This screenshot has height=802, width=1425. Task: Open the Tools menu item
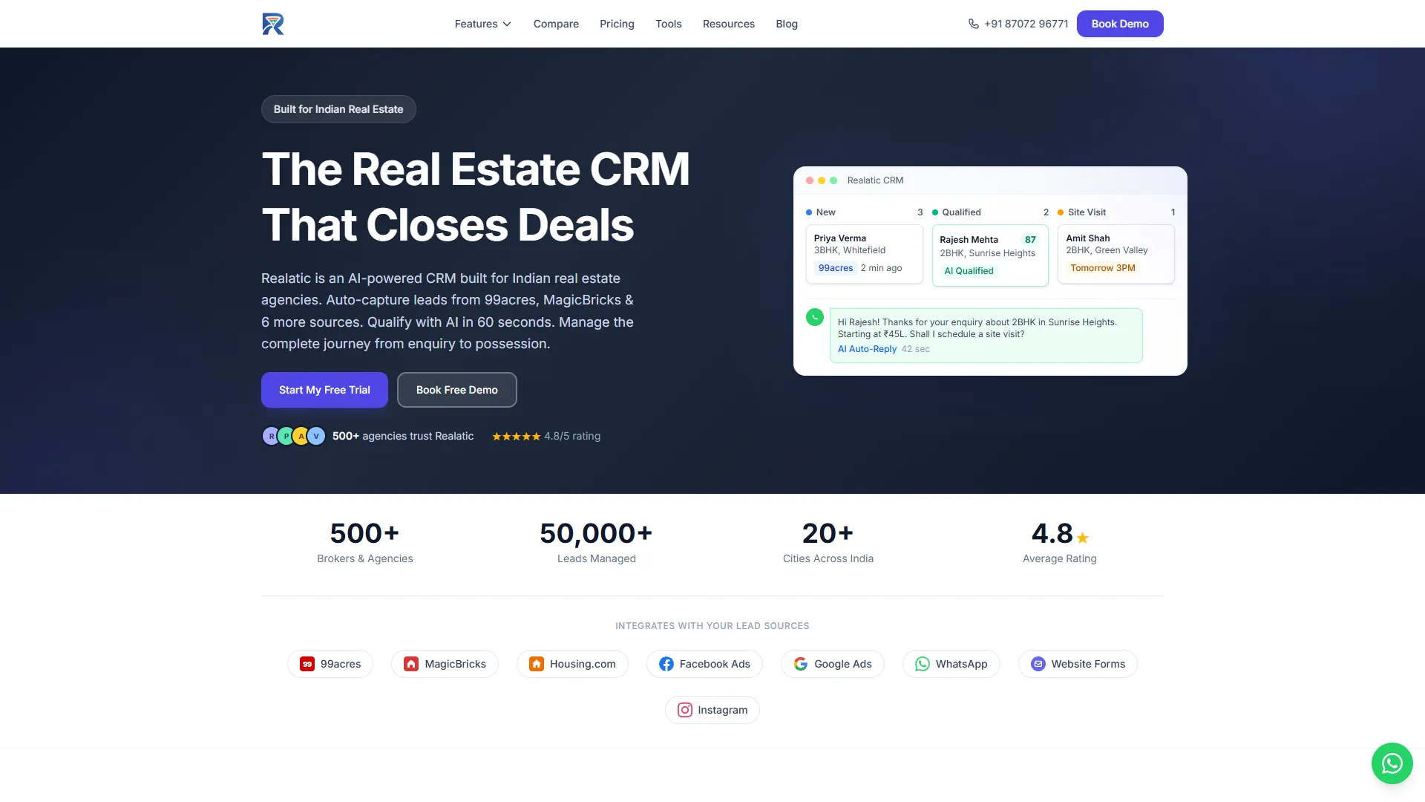pos(668,24)
